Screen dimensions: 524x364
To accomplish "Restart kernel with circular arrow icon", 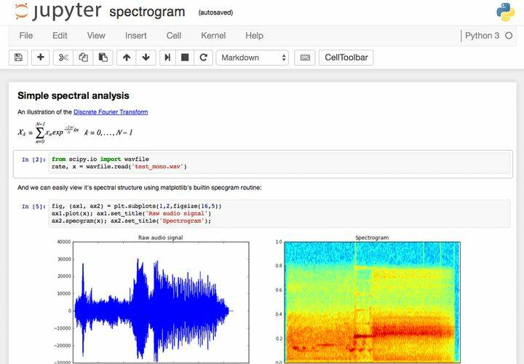I will click(x=203, y=58).
